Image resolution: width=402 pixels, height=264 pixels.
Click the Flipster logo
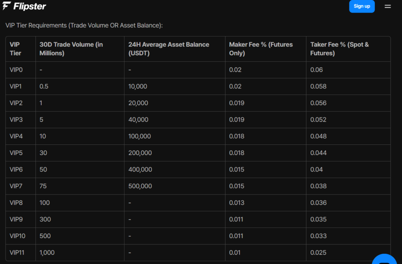(24, 6)
